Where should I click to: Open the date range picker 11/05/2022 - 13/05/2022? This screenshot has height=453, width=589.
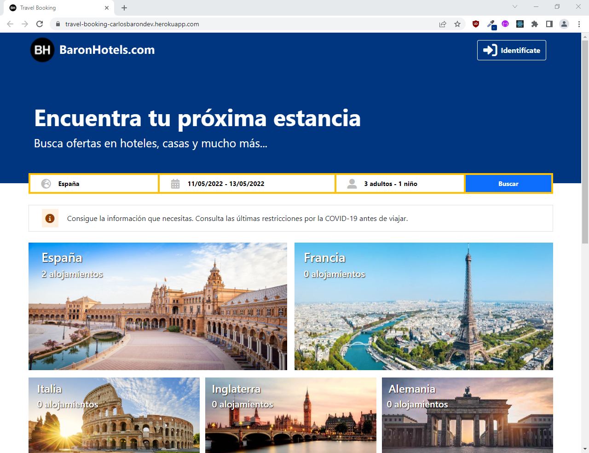pos(247,184)
